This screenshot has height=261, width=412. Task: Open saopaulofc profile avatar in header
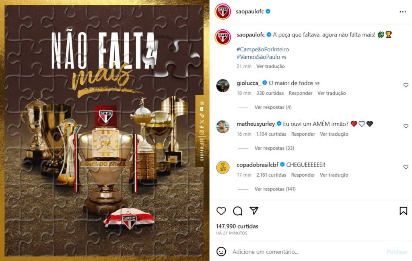coord(222,12)
